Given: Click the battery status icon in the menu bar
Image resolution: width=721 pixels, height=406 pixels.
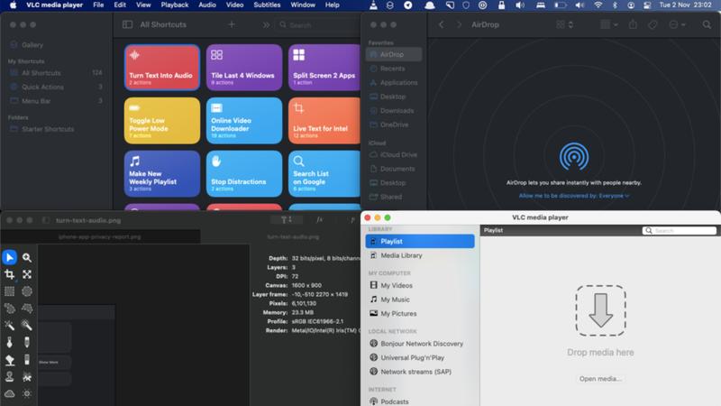Looking at the screenshot, I should (560, 5).
